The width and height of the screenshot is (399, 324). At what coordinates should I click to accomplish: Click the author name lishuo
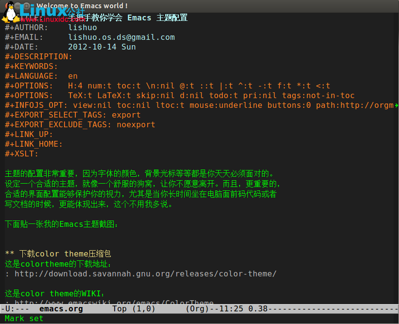pyautogui.click(x=83, y=28)
